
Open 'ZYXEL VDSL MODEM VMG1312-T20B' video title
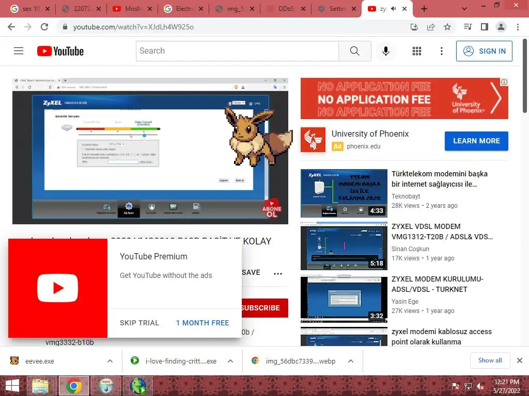click(x=442, y=232)
